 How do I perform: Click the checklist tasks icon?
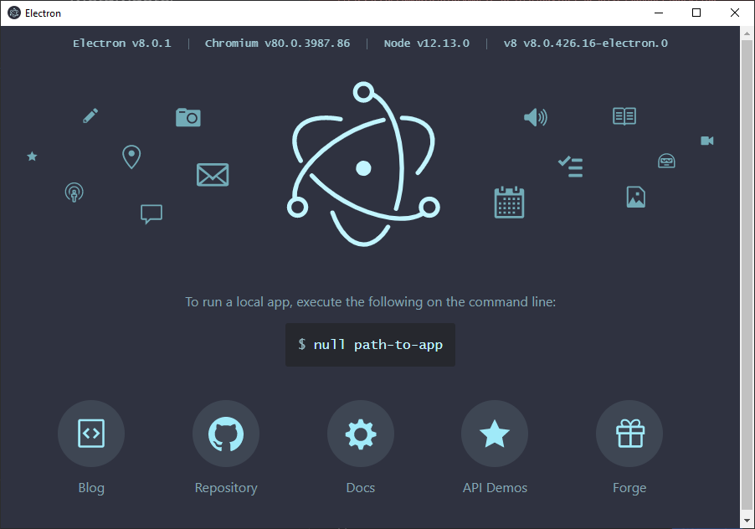571,167
